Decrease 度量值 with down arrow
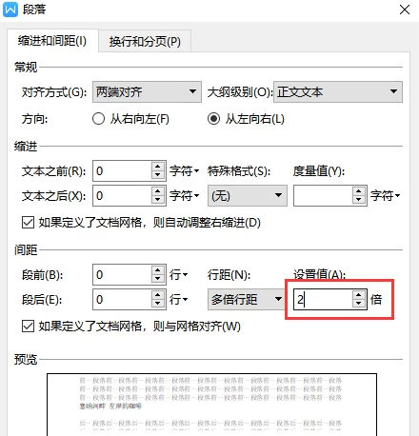Viewport: 419px width, 436px height. coord(359,200)
